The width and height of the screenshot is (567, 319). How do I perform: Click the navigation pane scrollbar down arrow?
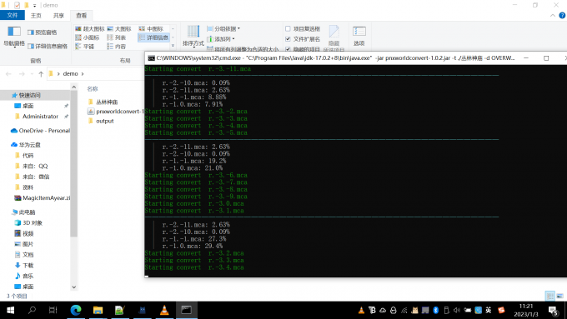click(73, 287)
